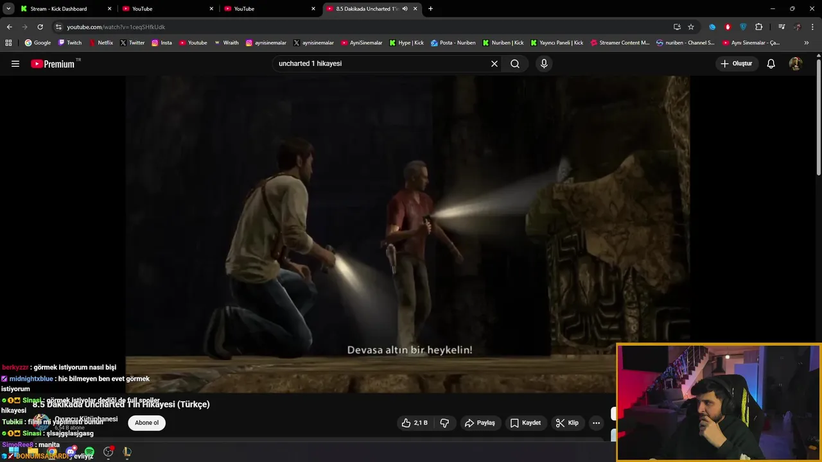Click the Abone ol subscribe button
Viewport: 822px width, 462px height.
pos(146,423)
